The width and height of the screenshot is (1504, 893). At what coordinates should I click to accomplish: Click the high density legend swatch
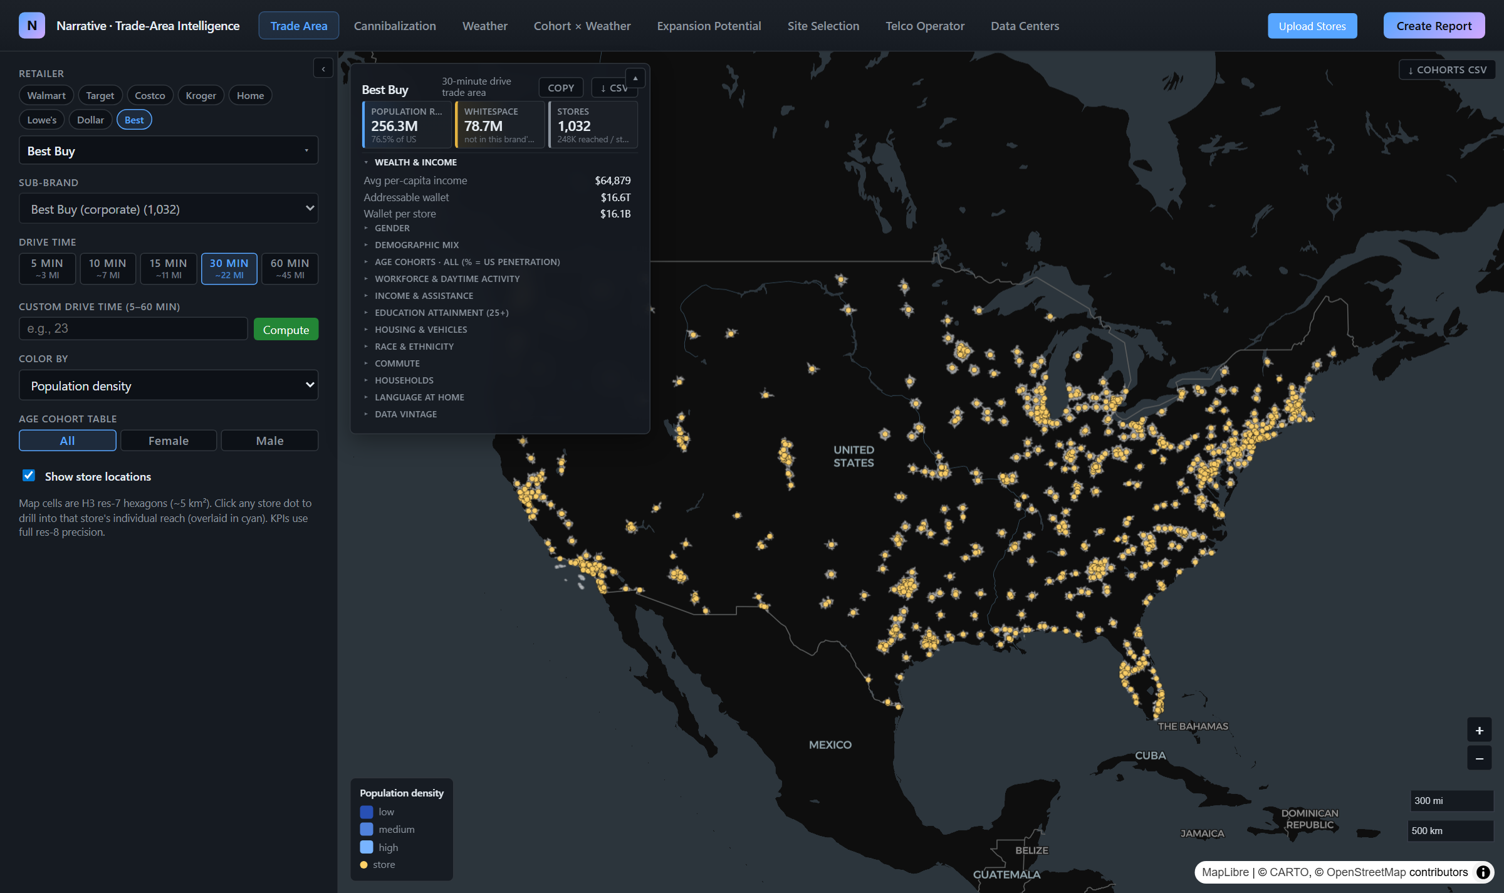367,847
